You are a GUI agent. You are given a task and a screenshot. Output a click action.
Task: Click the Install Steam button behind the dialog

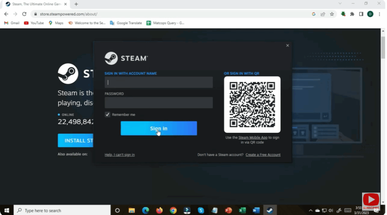[76, 141]
